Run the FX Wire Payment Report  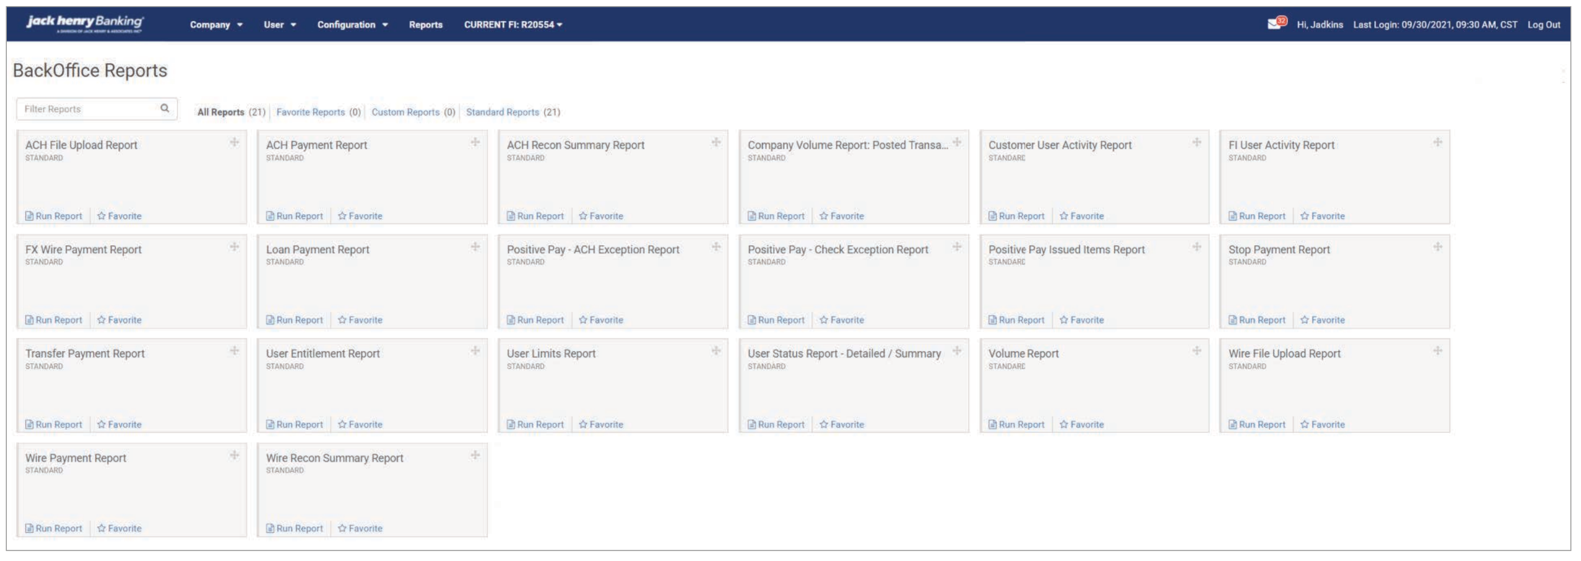pos(54,320)
